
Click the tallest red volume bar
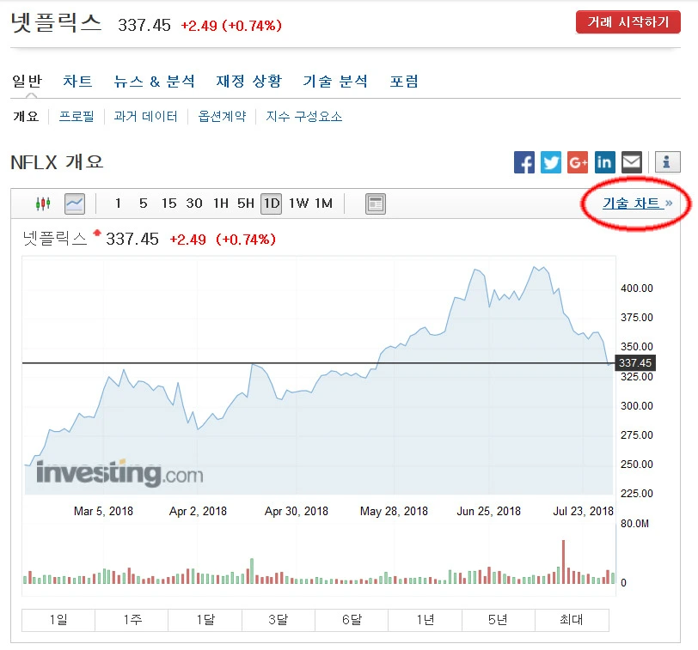(x=563, y=562)
